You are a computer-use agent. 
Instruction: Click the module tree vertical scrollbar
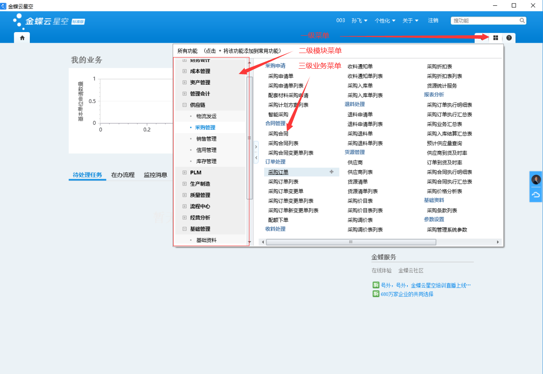pos(249,138)
